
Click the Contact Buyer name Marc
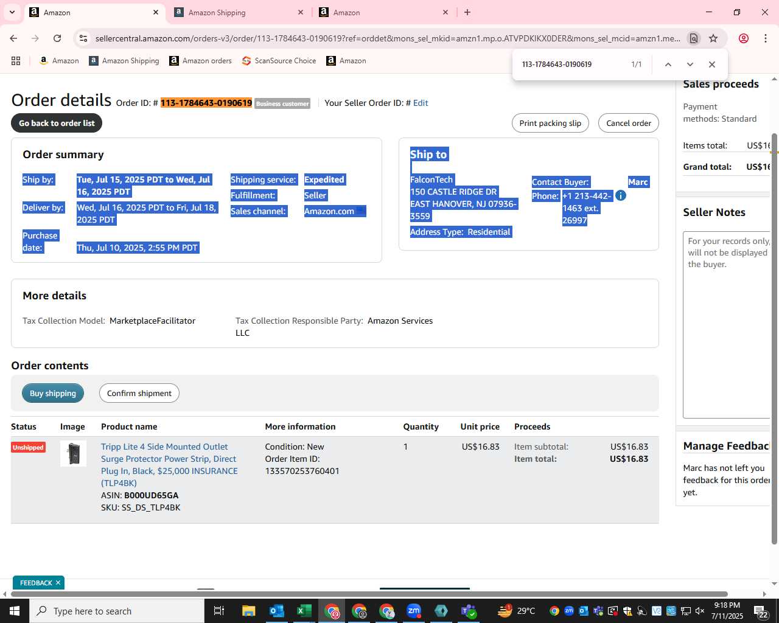[x=638, y=182]
